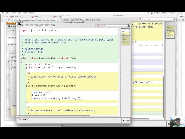Click Undo in Post editor window

click(72, 19)
